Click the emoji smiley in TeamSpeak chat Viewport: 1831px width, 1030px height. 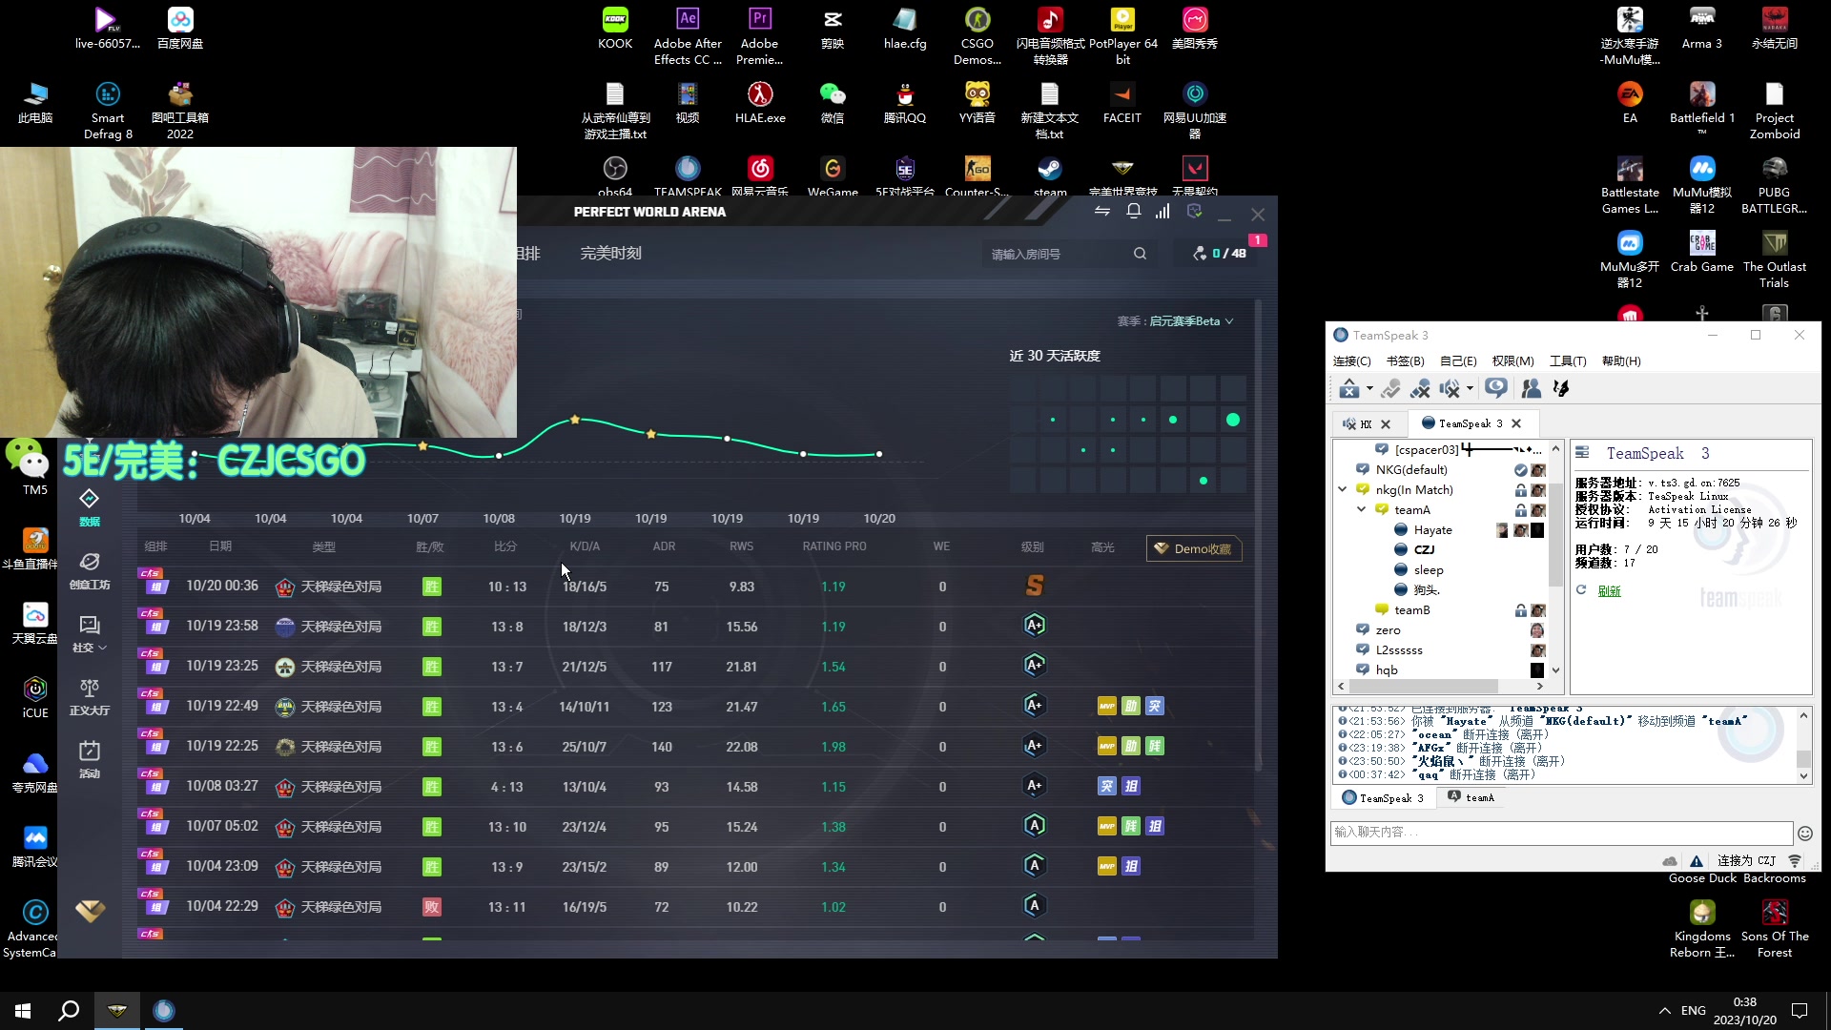[x=1804, y=834]
